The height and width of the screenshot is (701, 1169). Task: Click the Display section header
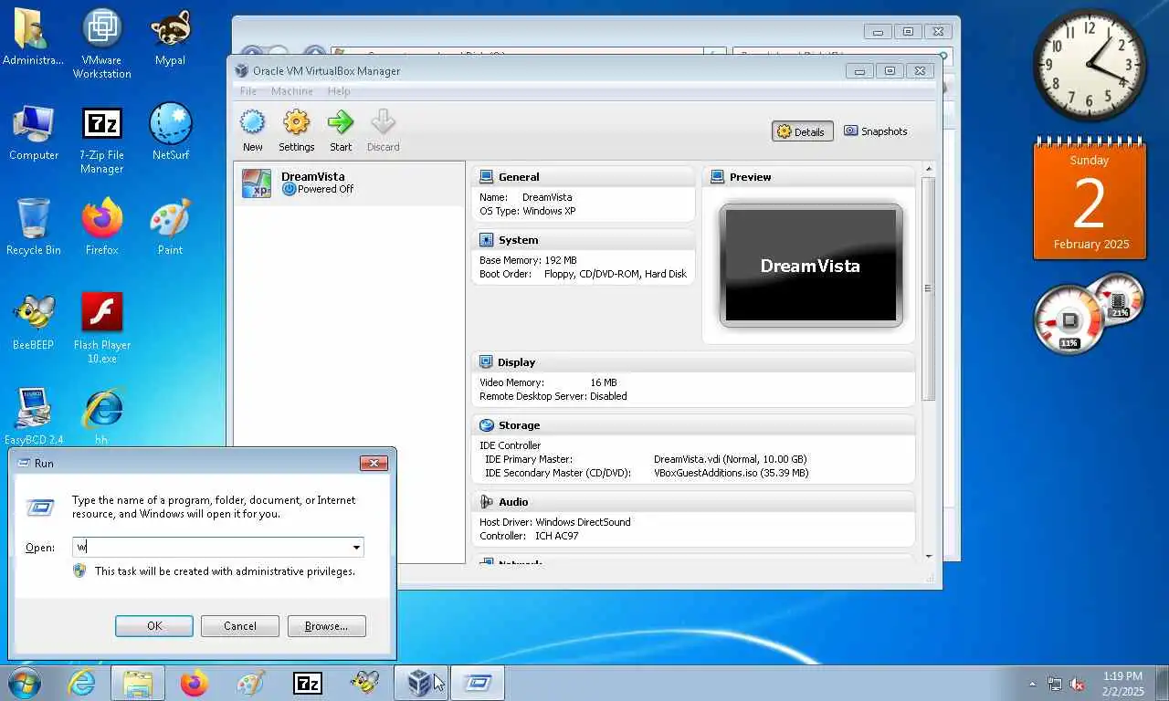(694, 362)
